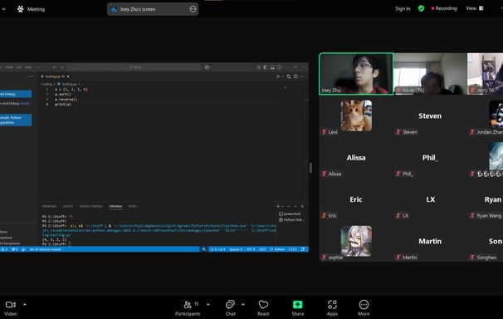Image resolution: width=503 pixels, height=319 pixels.
Task: Click the Zoom Workplace Meeting icon
Action: 21,9
